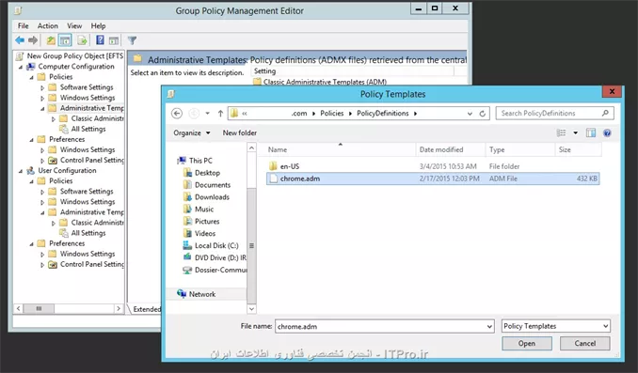Click the Cancel button
Image resolution: width=638 pixels, height=373 pixels.
pyautogui.click(x=584, y=343)
